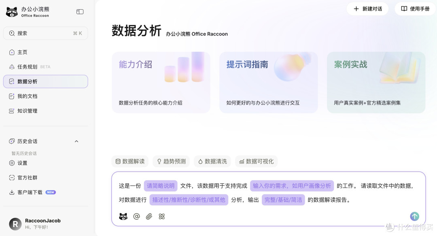The image size is (437, 236).
Task: Collapse the 历史会话 section chevron
Action: tap(76, 141)
